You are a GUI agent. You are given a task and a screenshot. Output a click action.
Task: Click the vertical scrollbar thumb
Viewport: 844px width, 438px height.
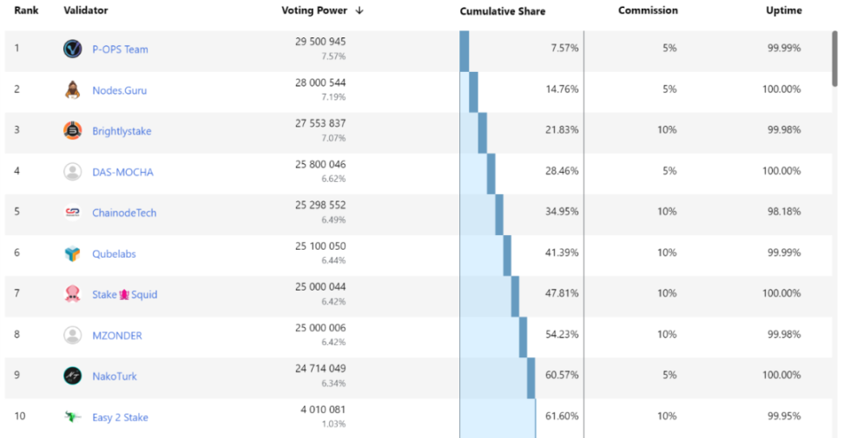[835, 56]
